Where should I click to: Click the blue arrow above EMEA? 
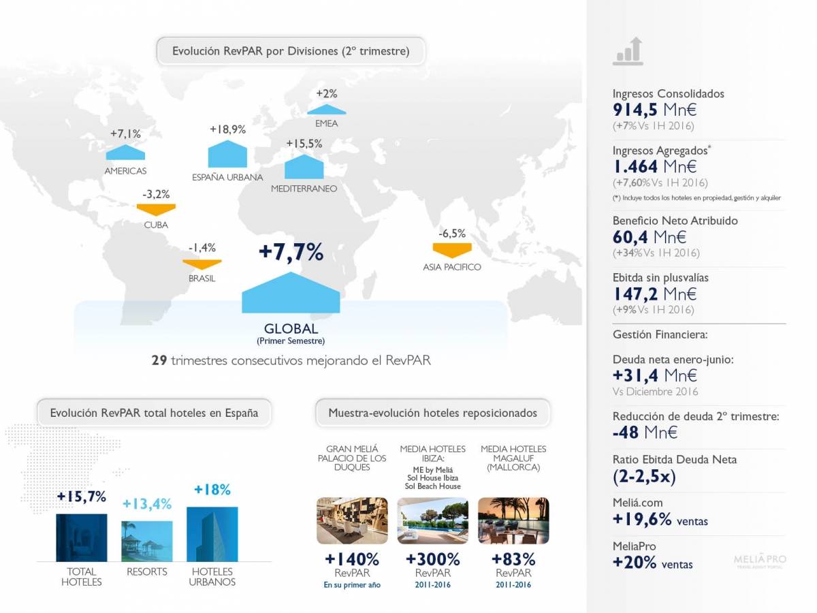[x=326, y=109]
